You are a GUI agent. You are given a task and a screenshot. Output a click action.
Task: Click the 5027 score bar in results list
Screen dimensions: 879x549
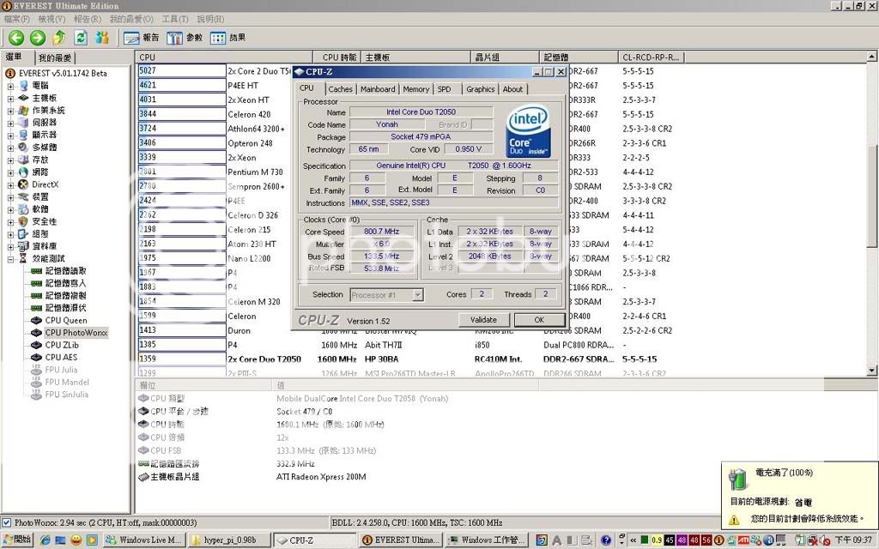click(x=182, y=70)
